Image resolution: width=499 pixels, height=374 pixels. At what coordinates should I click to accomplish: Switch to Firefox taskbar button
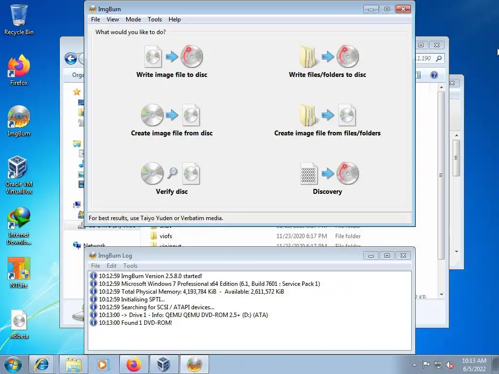134,364
